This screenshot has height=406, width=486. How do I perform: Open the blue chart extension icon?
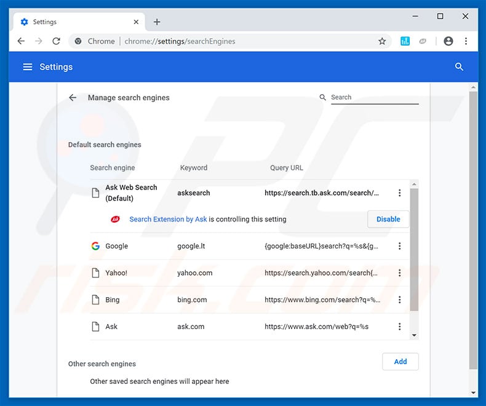click(405, 41)
